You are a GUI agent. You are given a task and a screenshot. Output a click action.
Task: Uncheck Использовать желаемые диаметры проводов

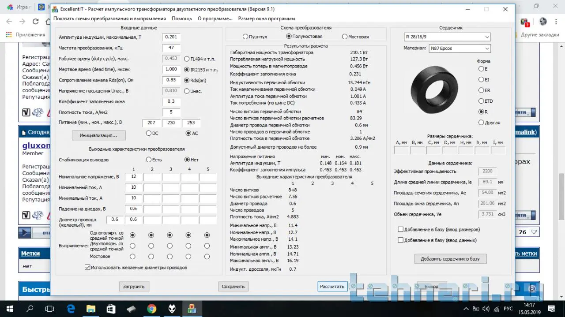[x=87, y=267]
